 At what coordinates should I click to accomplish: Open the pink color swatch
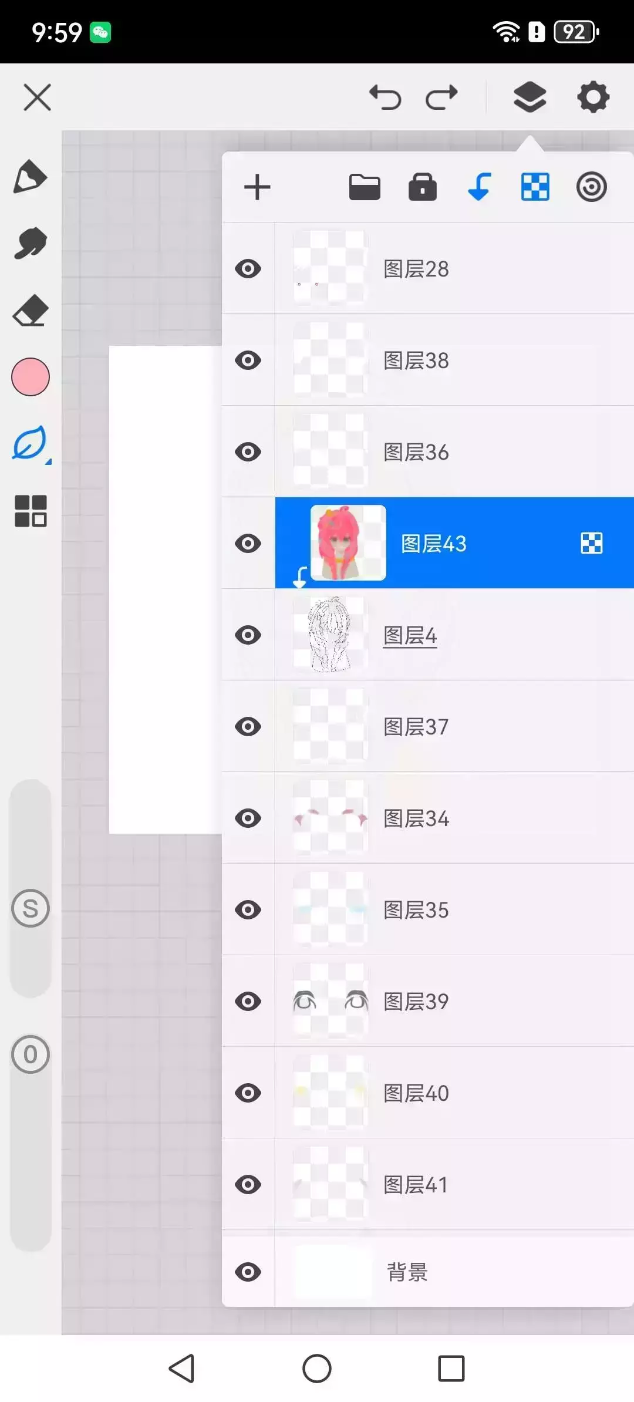tap(31, 377)
